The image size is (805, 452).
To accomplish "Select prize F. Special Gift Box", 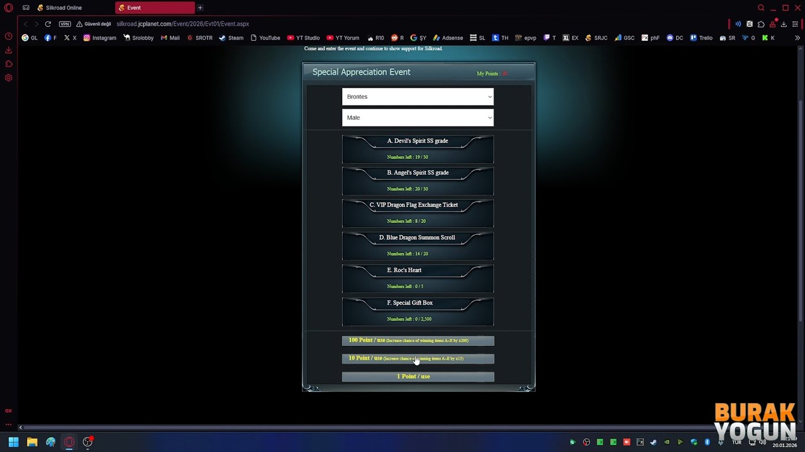I will coord(418,311).
